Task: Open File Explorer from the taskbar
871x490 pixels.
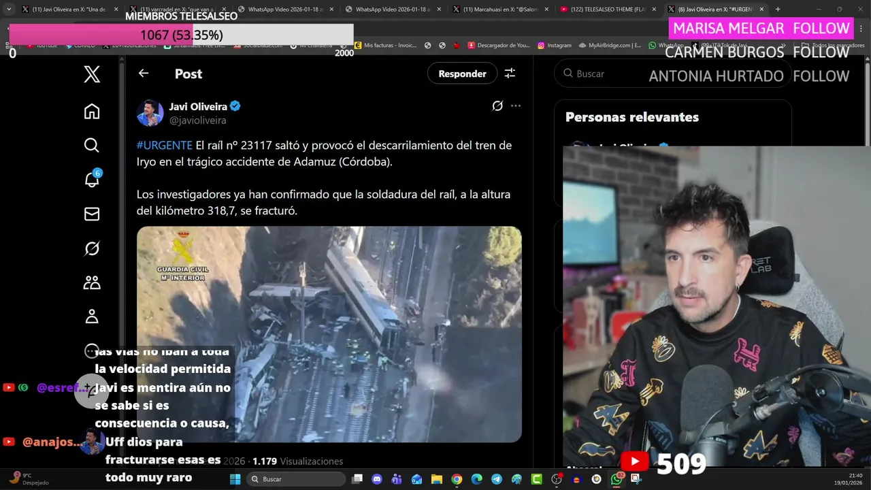Action: [x=437, y=479]
